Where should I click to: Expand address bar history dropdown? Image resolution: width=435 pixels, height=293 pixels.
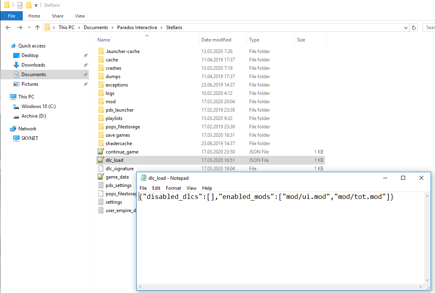pos(405,28)
